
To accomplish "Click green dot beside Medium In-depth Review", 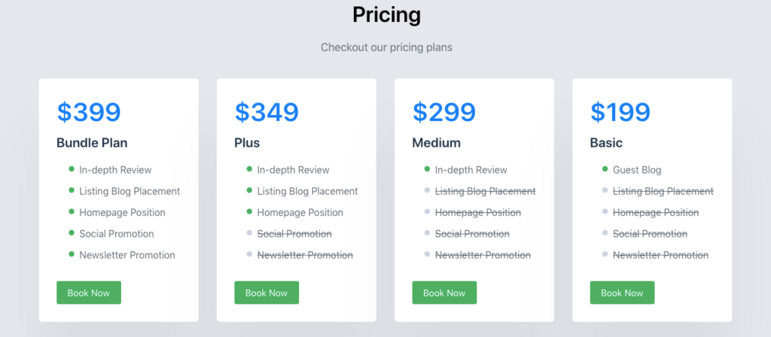I will [427, 169].
